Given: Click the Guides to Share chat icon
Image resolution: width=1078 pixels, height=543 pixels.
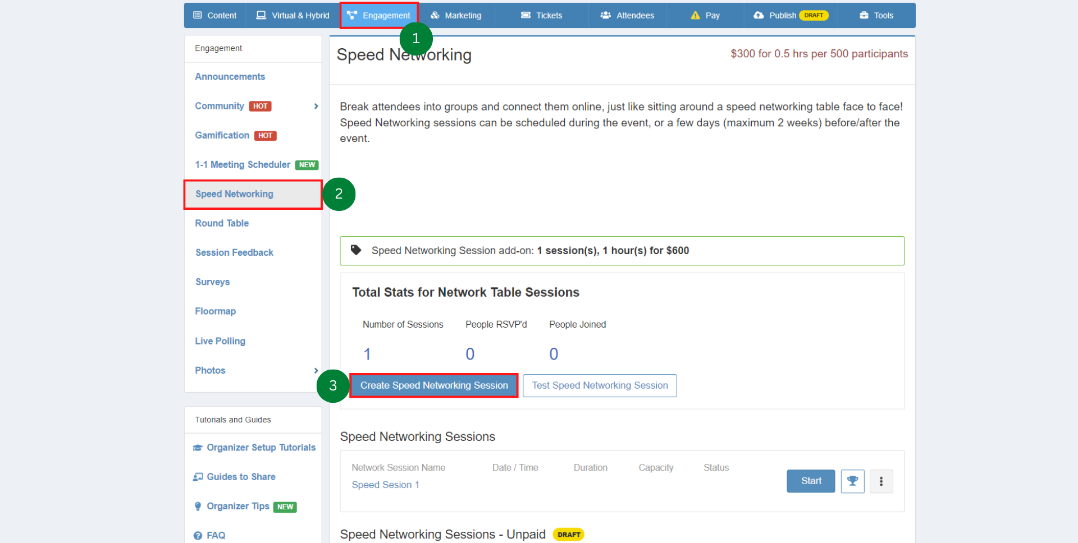Looking at the screenshot, I should pyautogui.click(x=198, y=477).
